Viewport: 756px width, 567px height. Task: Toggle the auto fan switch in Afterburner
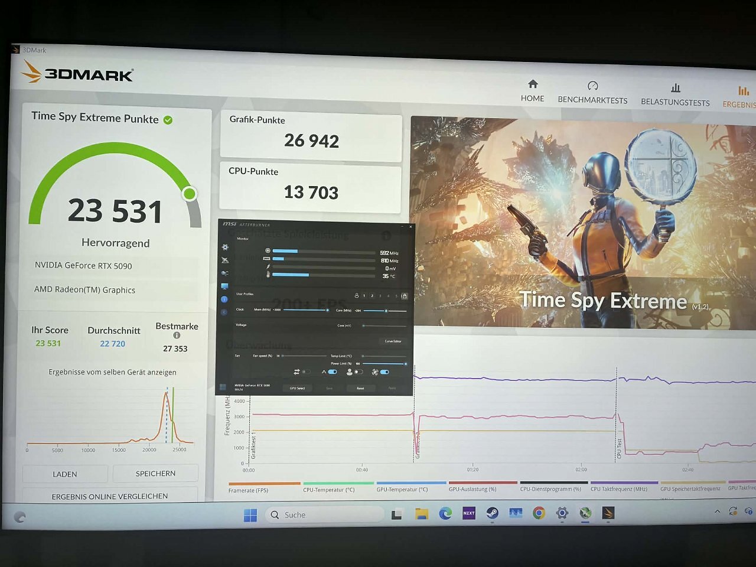[384, 372]
